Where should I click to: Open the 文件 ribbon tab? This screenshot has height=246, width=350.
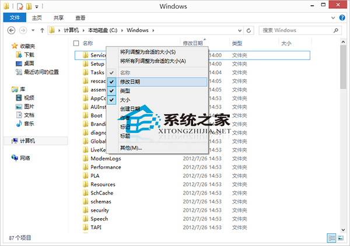click(x=15, y=17)
